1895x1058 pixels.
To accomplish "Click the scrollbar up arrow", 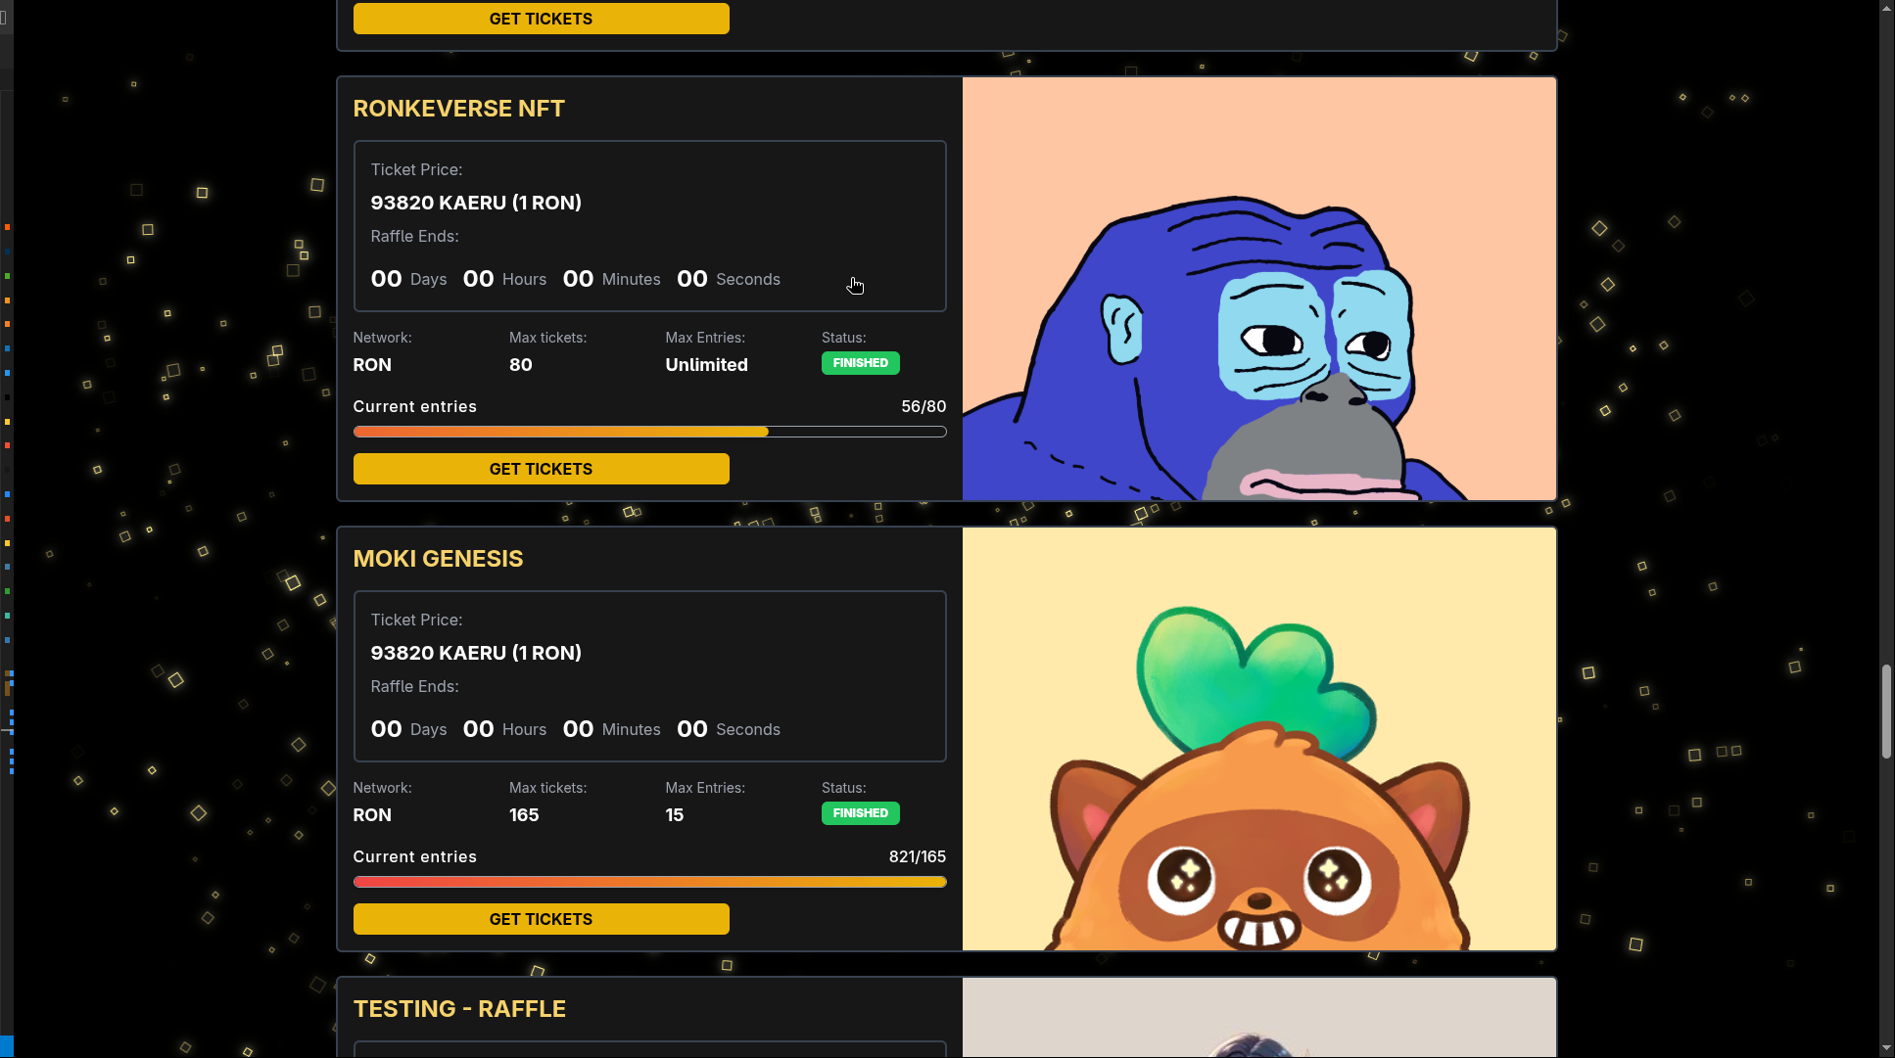I will click(x=1886, y=8).
